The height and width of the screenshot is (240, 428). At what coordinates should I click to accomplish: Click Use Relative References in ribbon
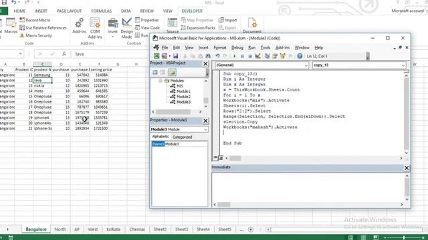coord(43,28)
